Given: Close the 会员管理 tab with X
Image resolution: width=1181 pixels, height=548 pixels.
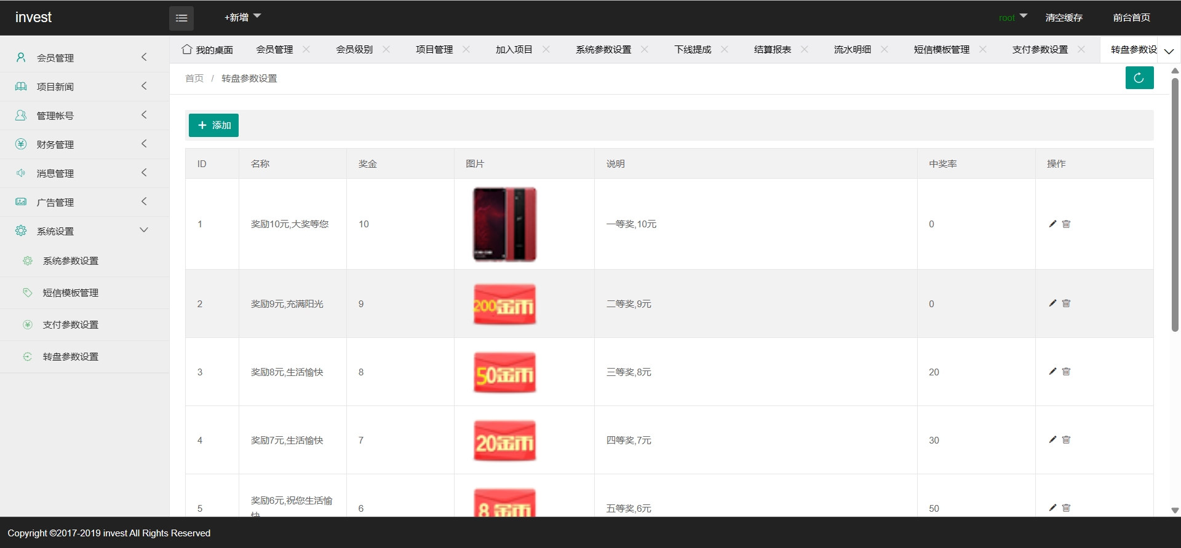Looking at the screenshot, I should [x=306, y=49].
